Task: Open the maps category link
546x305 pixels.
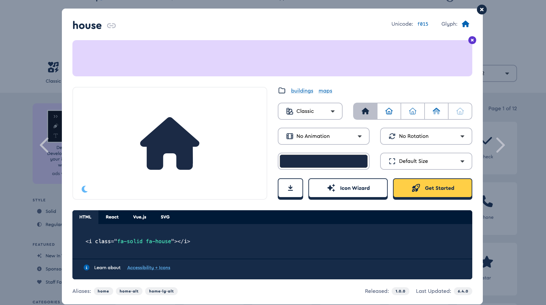Action: 325,91
